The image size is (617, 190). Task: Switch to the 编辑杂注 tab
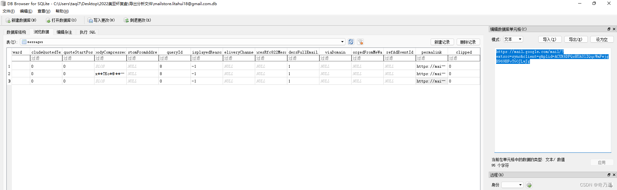point(64,32)
